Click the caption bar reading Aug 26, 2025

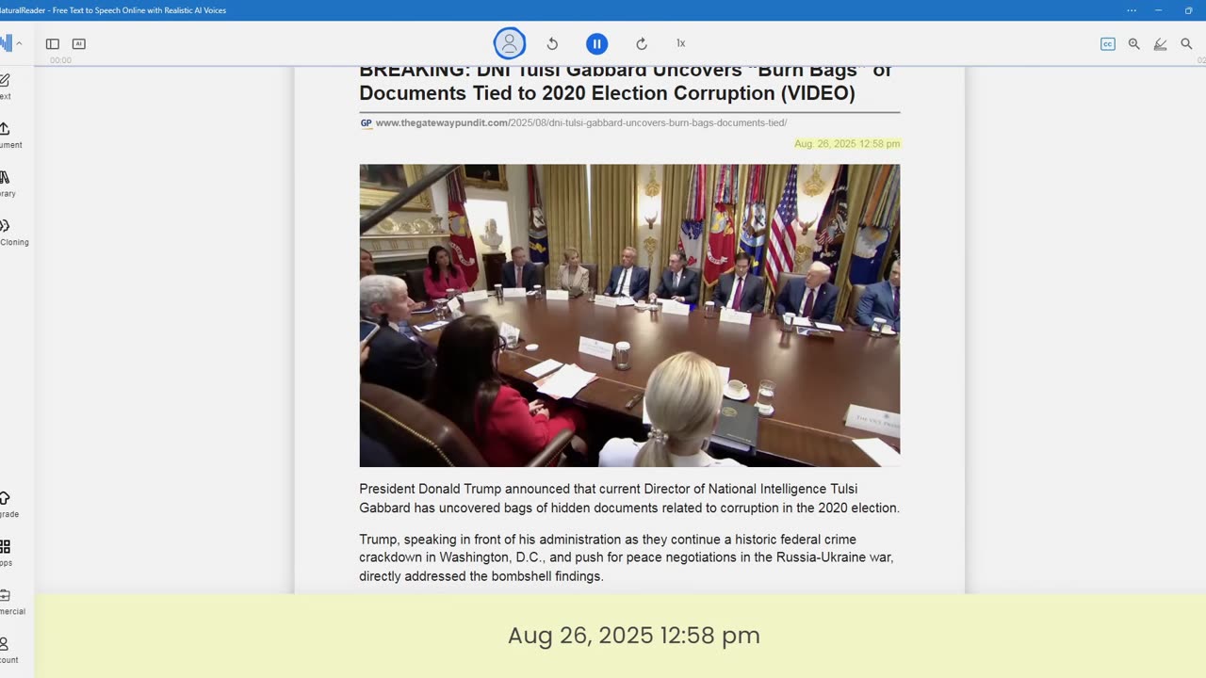(x=620, y=636)
